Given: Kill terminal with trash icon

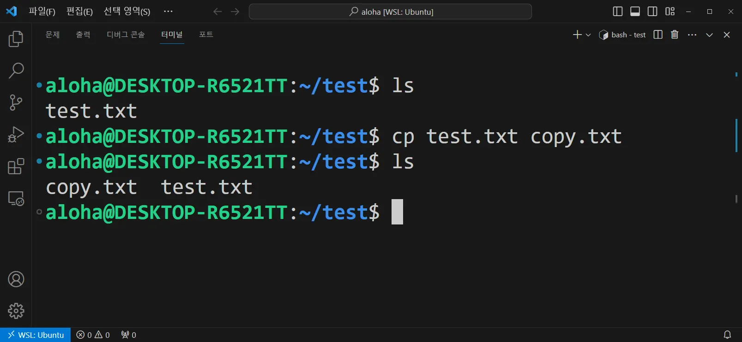Looking at the screenshot, I should click(675, 35).
